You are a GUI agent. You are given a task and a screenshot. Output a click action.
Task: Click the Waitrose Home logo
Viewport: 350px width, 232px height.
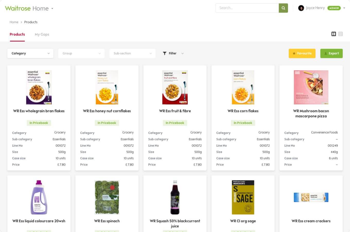pyautogui.click(x=27, y=8)
